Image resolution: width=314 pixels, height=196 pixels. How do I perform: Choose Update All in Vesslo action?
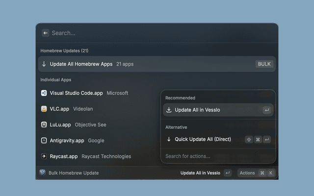pos(218,110)
